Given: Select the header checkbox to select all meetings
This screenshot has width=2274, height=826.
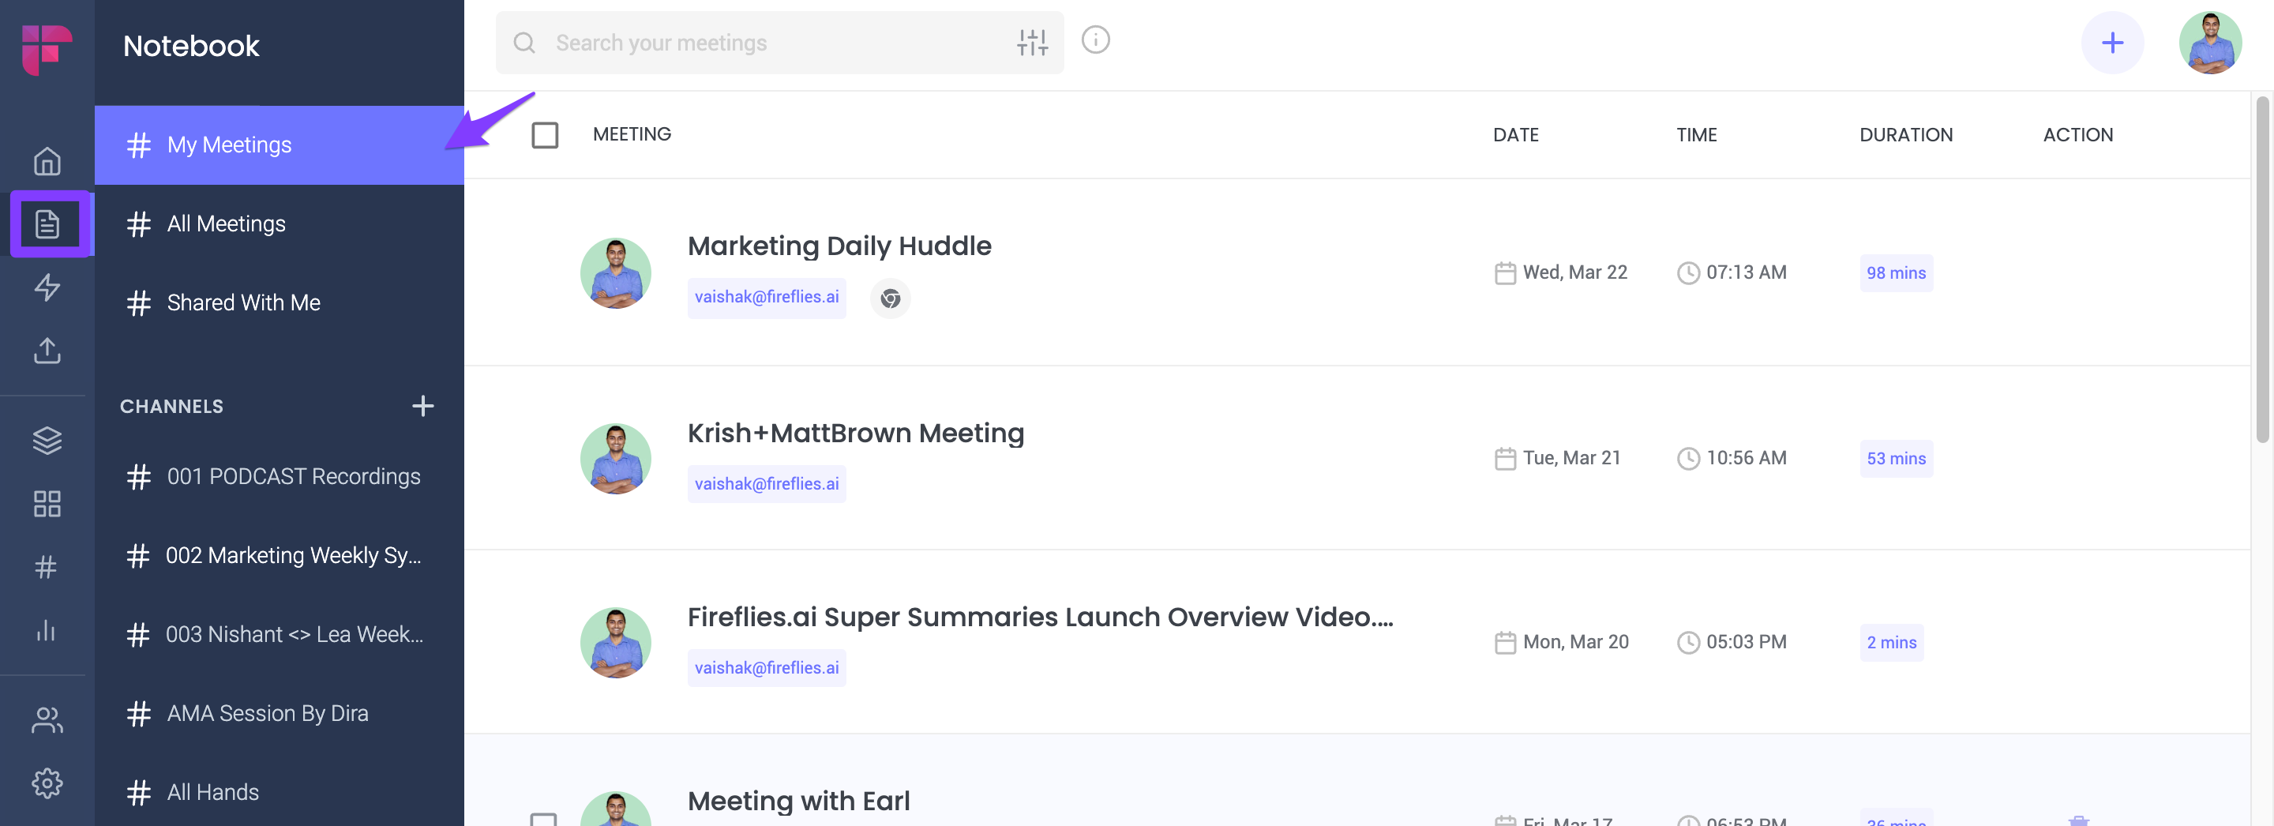Looking at the screenshot, I should click(544, 135).
